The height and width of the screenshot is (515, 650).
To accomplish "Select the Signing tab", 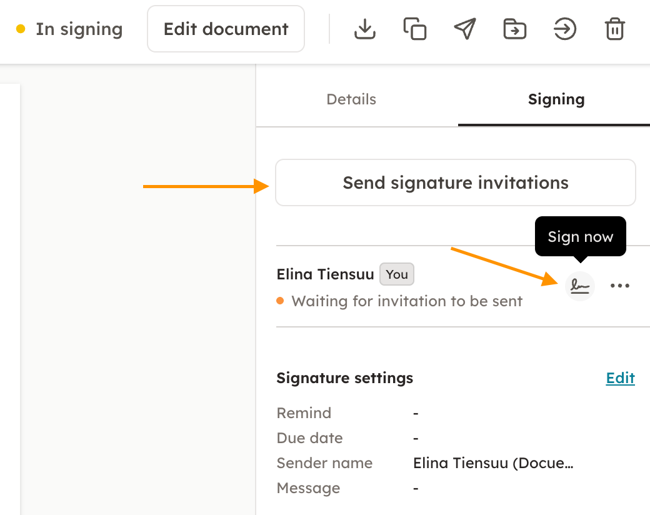I will (556, 99).
